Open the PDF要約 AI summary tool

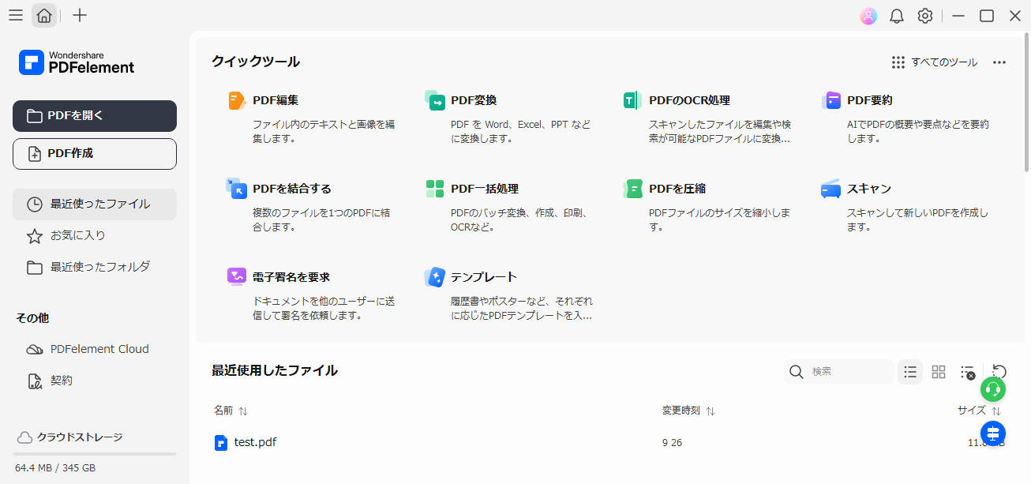869,101
